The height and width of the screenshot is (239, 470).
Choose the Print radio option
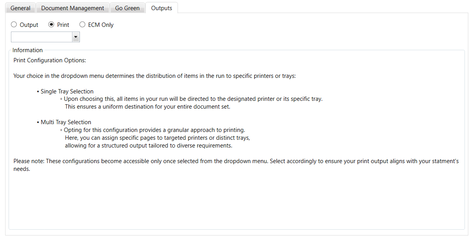click(51, 25)
